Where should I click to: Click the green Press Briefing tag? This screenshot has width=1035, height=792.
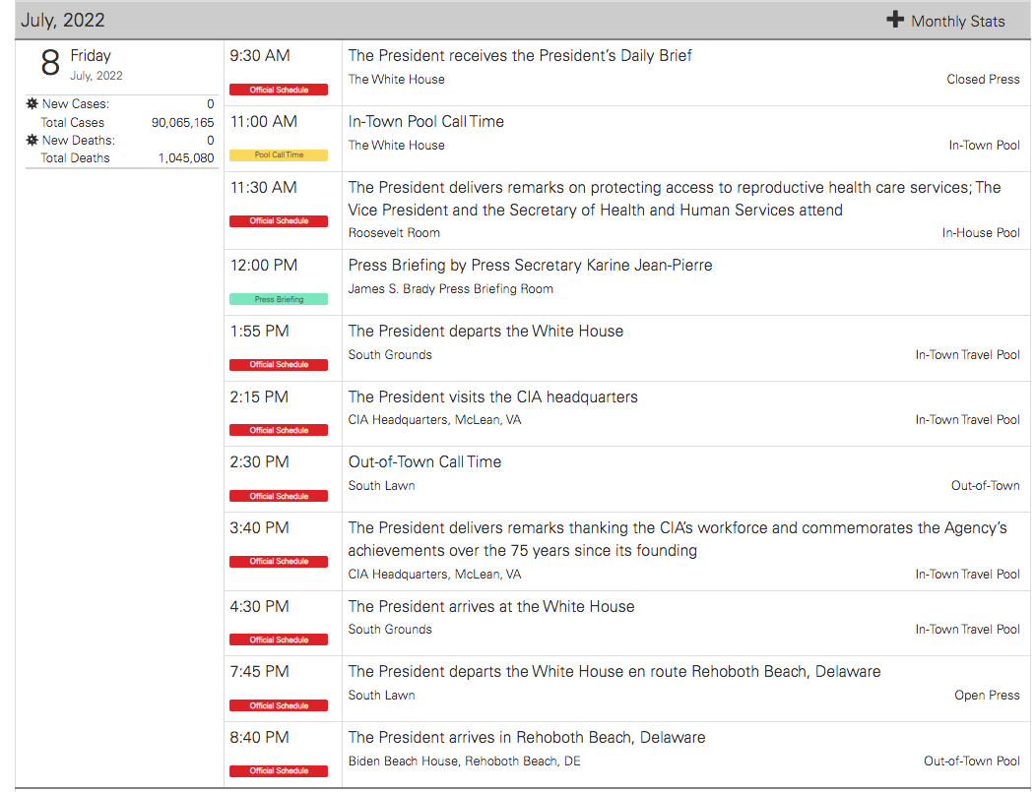pyautogui.click(x=279, y=299)
